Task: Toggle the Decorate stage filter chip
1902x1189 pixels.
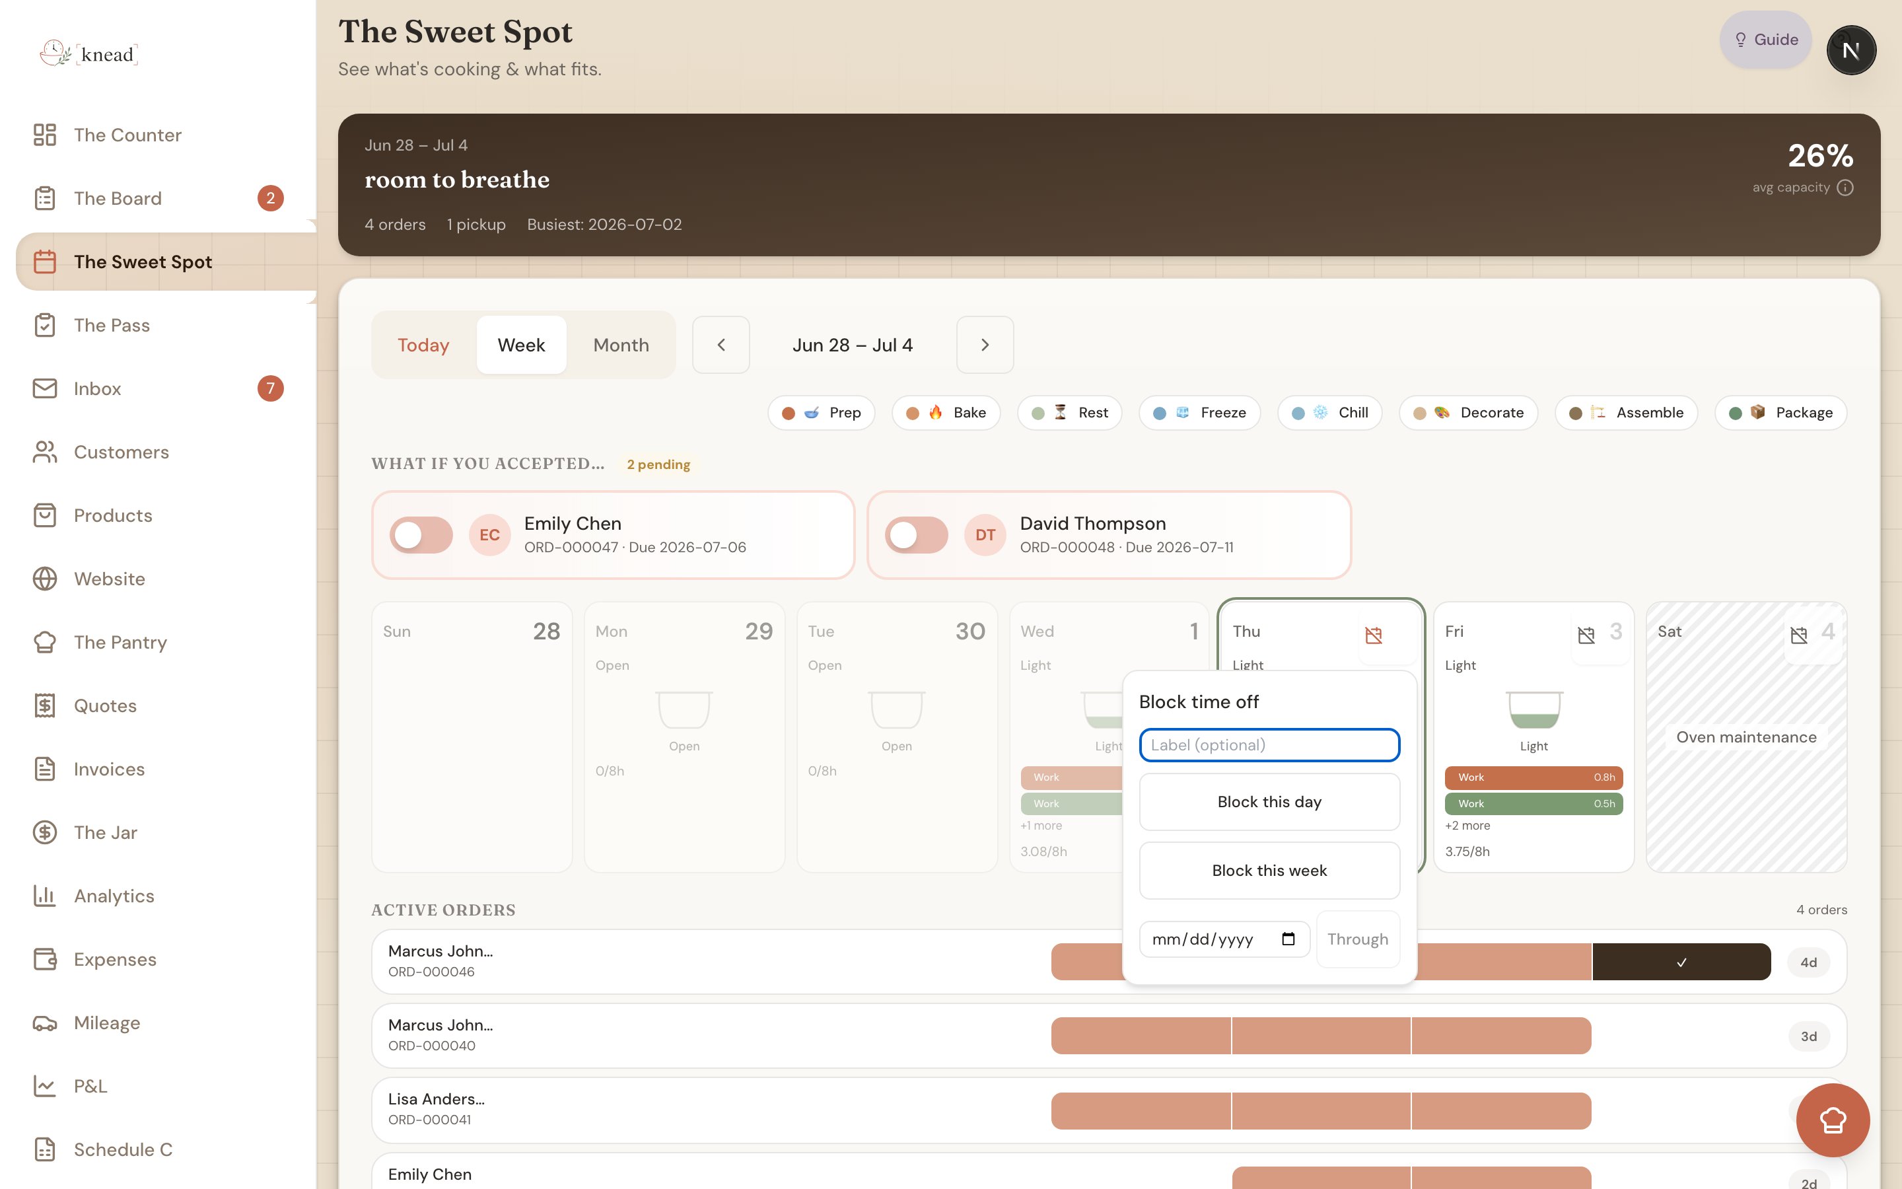Action: click(x=1468, y=413)
